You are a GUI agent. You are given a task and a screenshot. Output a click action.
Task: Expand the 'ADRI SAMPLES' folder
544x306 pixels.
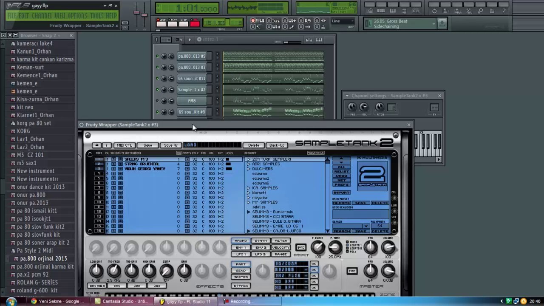(x=248, y=164)
